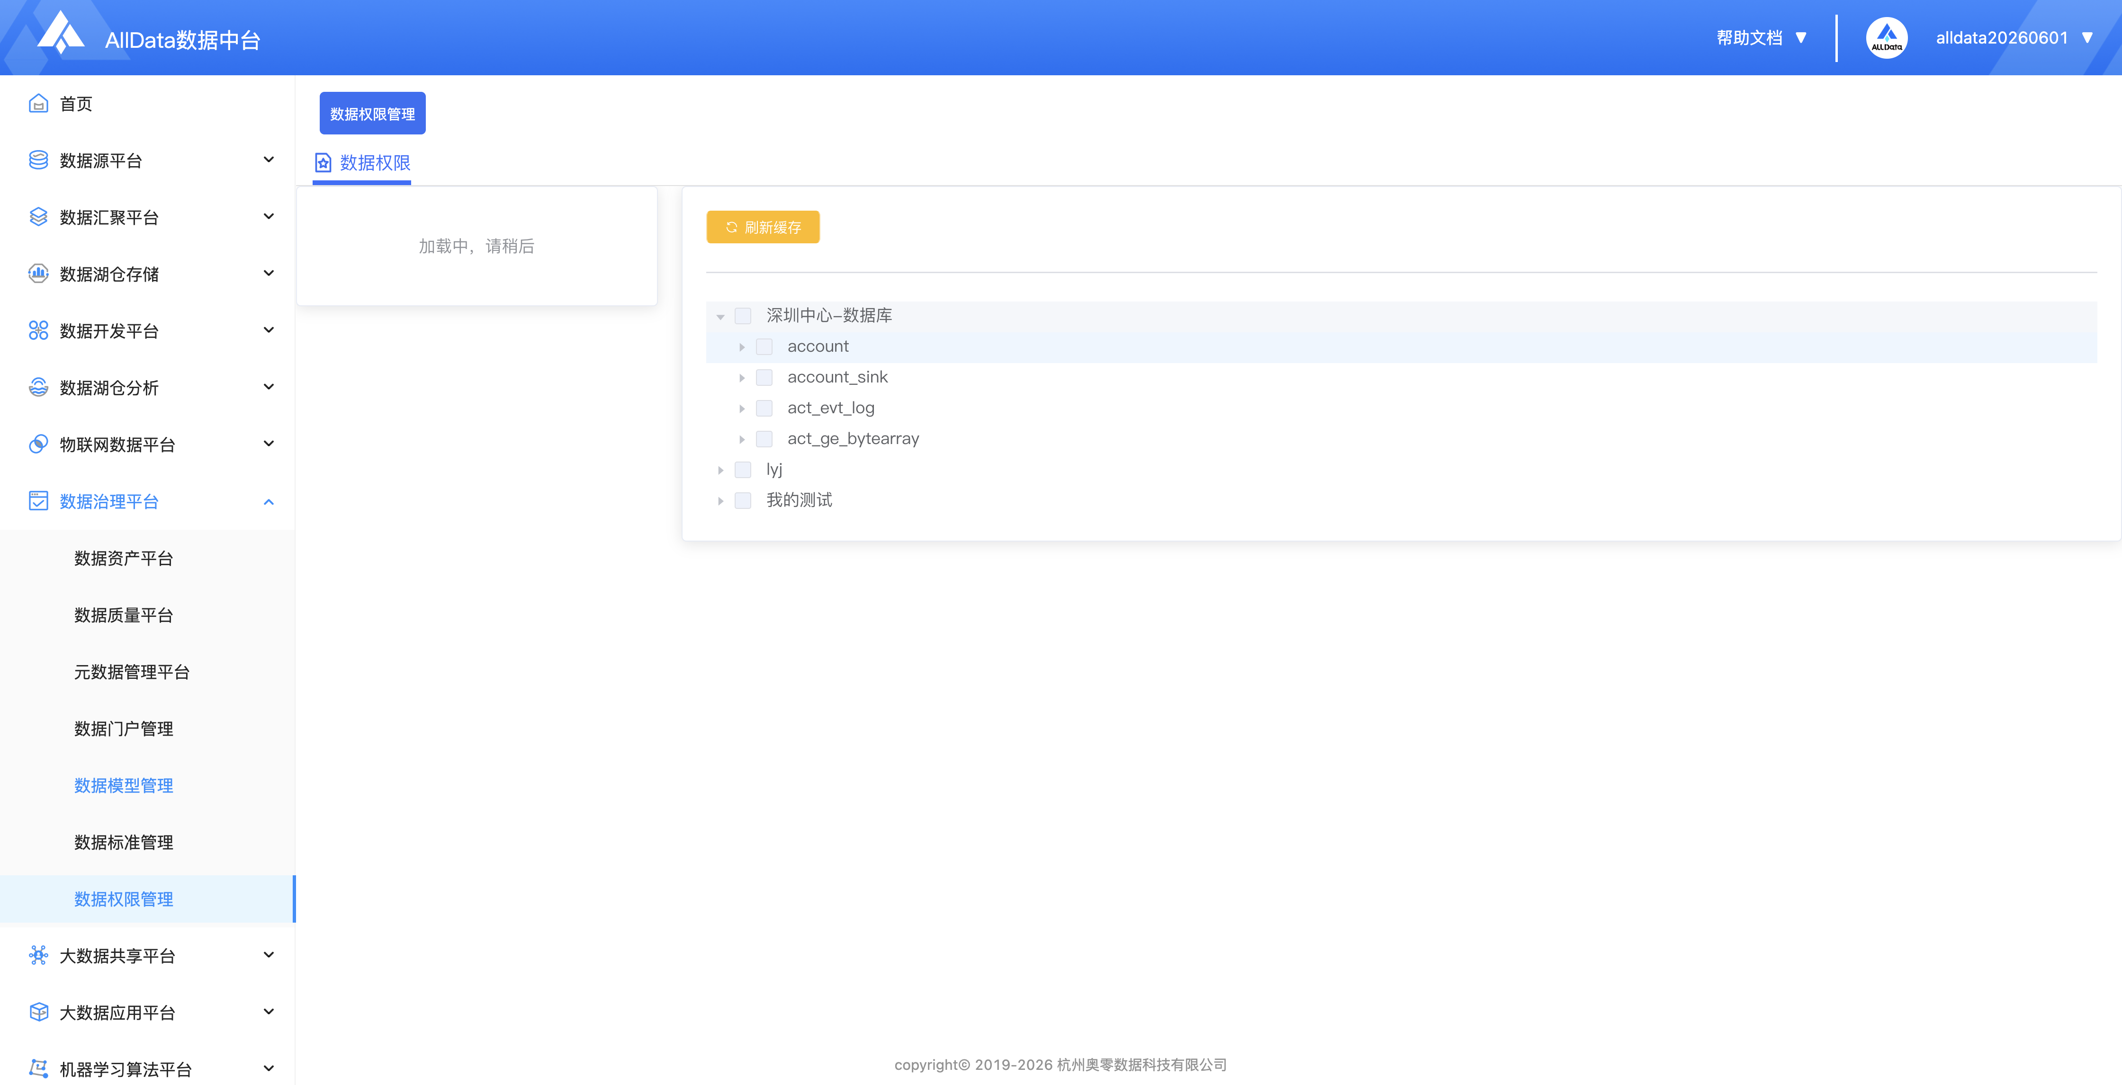
Task: Expand 数据源平台 menu chevron
Action: (x=269, y=160)
